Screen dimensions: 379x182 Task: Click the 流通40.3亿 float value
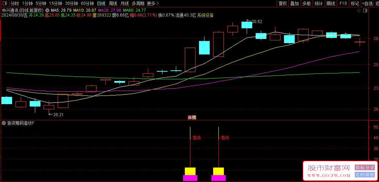click(x=186, y=15)
